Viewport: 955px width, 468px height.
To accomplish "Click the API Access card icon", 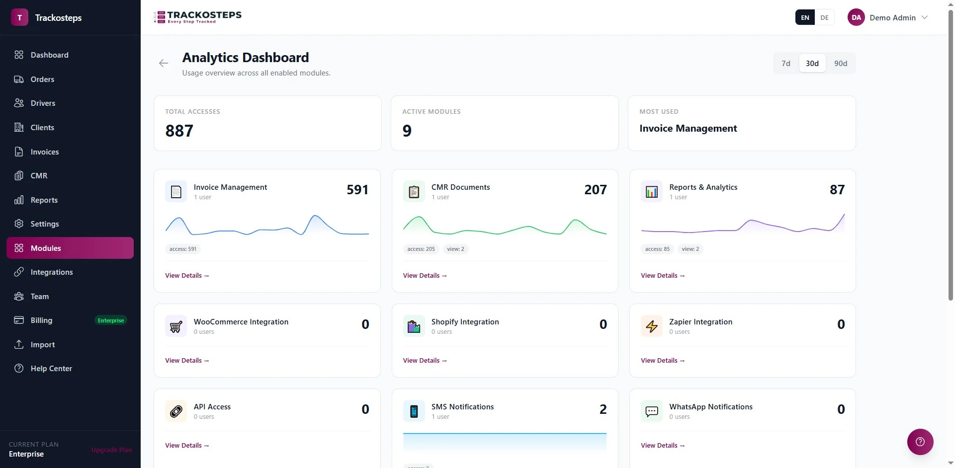I will pyautogui.click(x=176, y=411).
